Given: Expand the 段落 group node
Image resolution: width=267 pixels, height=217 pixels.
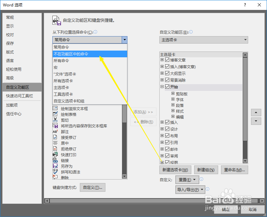Looking at the screenshot, I should (x=173, y=105).
